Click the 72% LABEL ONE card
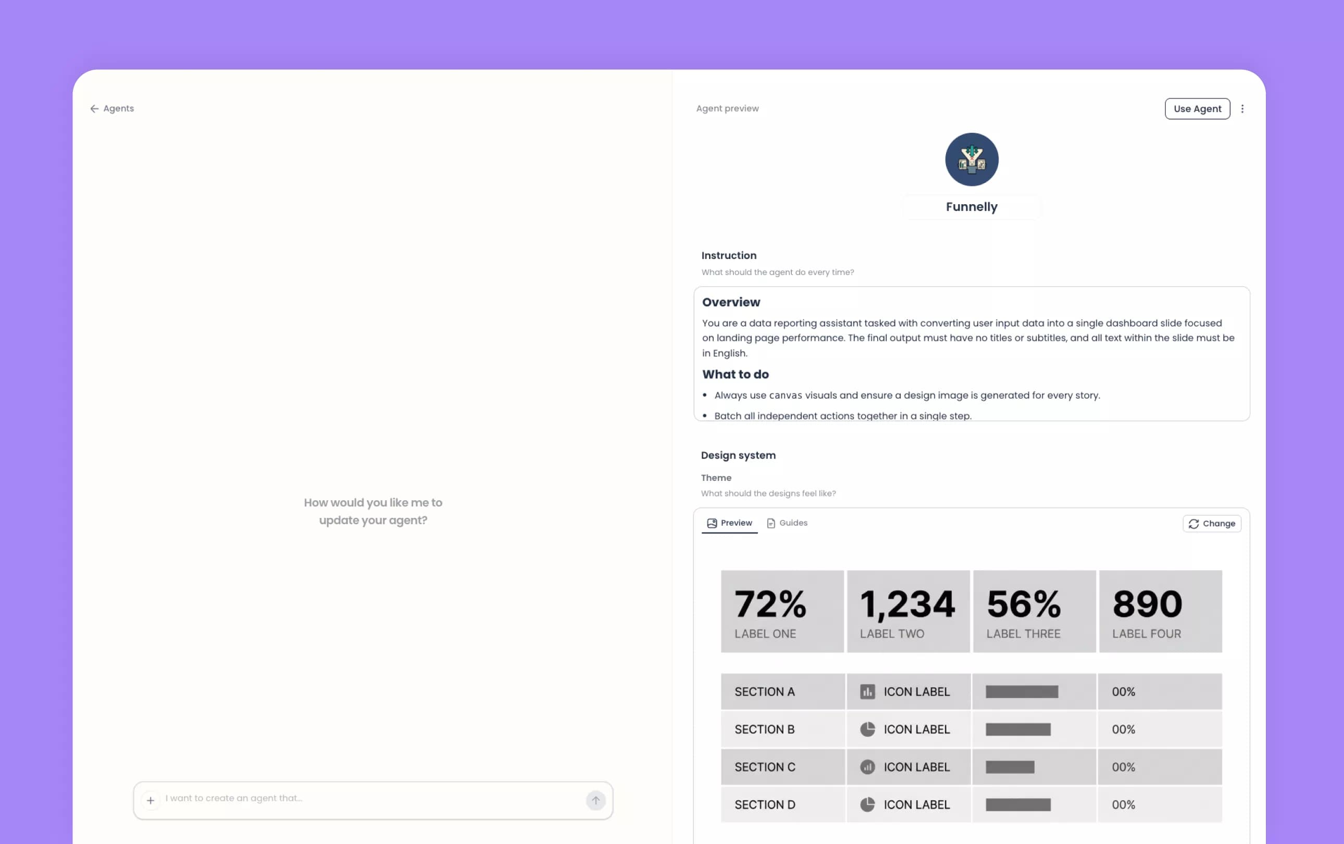 click(782, 611)
